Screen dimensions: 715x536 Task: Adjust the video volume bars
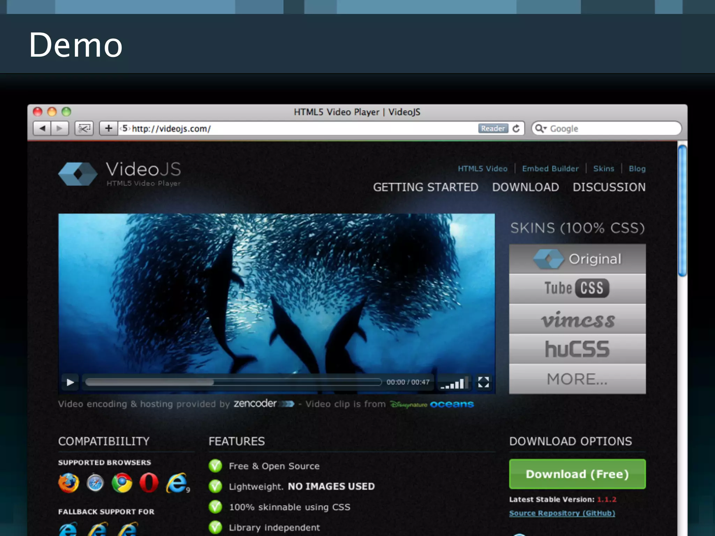(454, 384)
